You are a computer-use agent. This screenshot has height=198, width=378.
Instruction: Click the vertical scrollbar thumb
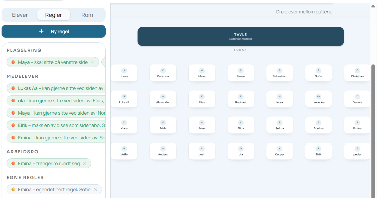pyautogui.click(x=373, y=131)
